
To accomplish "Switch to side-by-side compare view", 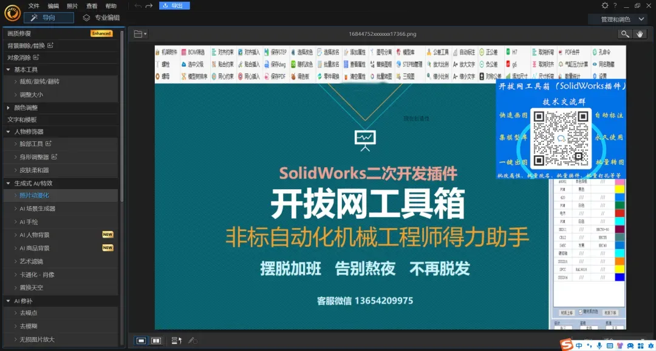I will (x=156, y=341).
